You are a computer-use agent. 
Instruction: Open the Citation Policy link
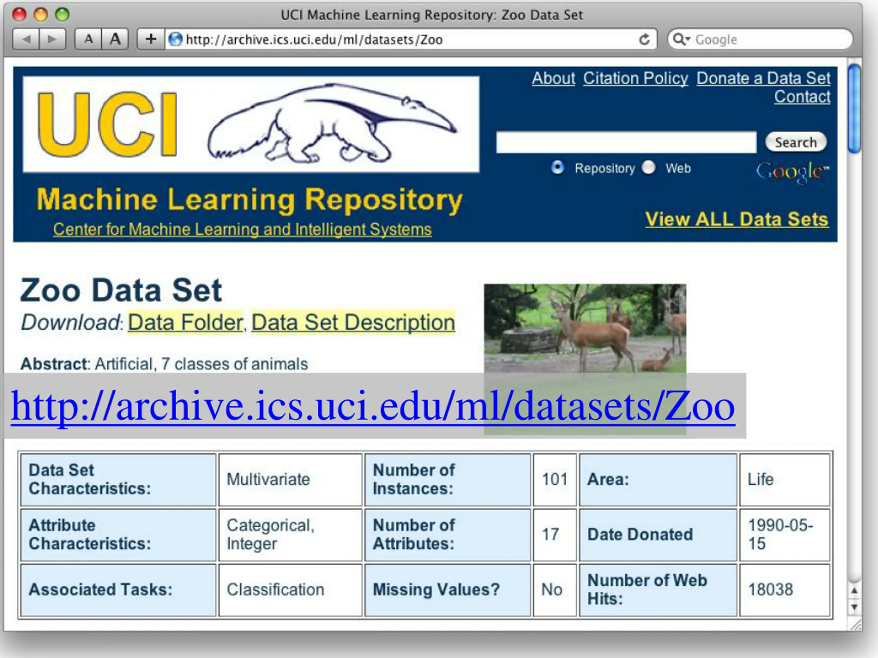[x=636, y=78]
